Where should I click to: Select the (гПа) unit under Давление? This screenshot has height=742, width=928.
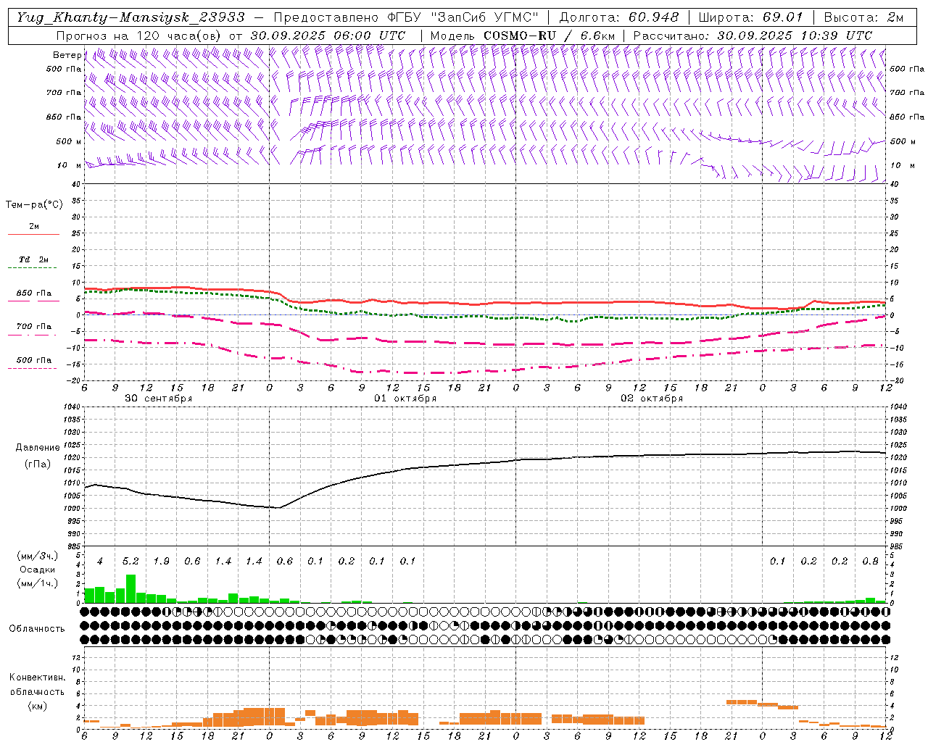[x=38, y=464]
